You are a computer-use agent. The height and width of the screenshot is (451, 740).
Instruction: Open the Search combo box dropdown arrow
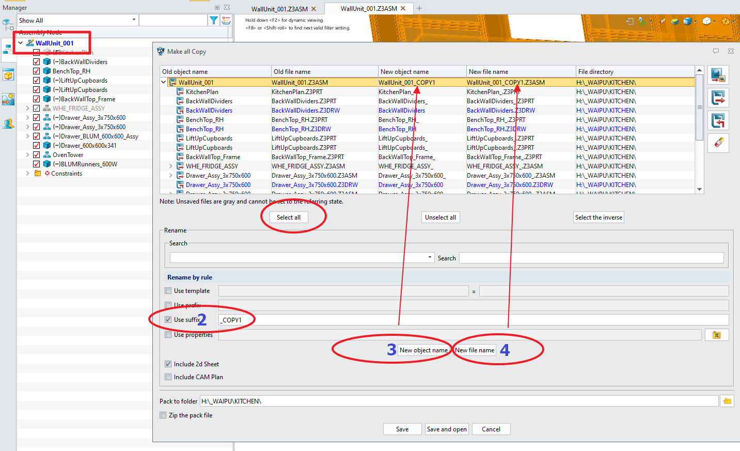tap(430, 257)
